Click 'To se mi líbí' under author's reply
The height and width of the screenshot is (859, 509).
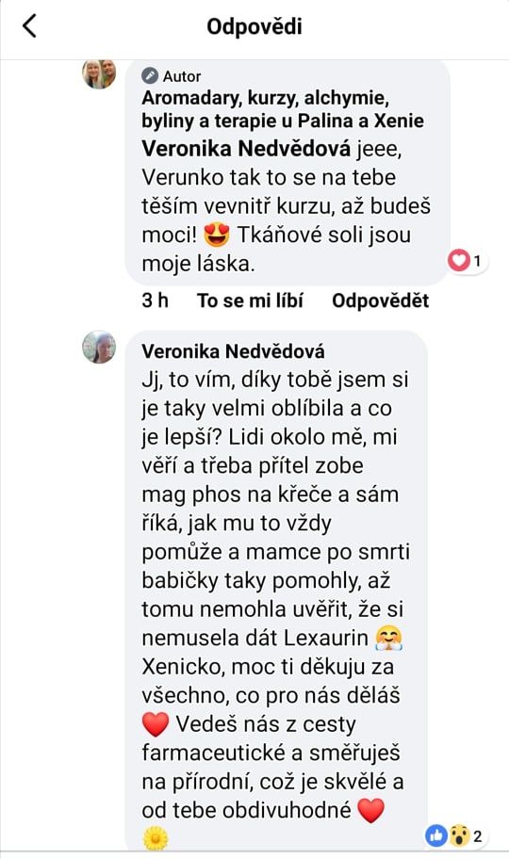250,300
